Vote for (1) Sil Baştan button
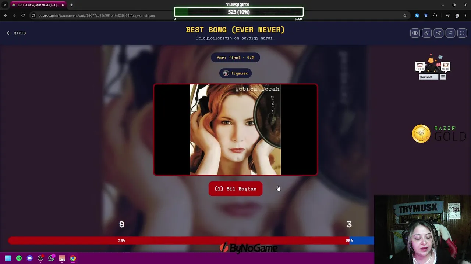This screenshot has height=264, width=471. click(x=235, y=189)
